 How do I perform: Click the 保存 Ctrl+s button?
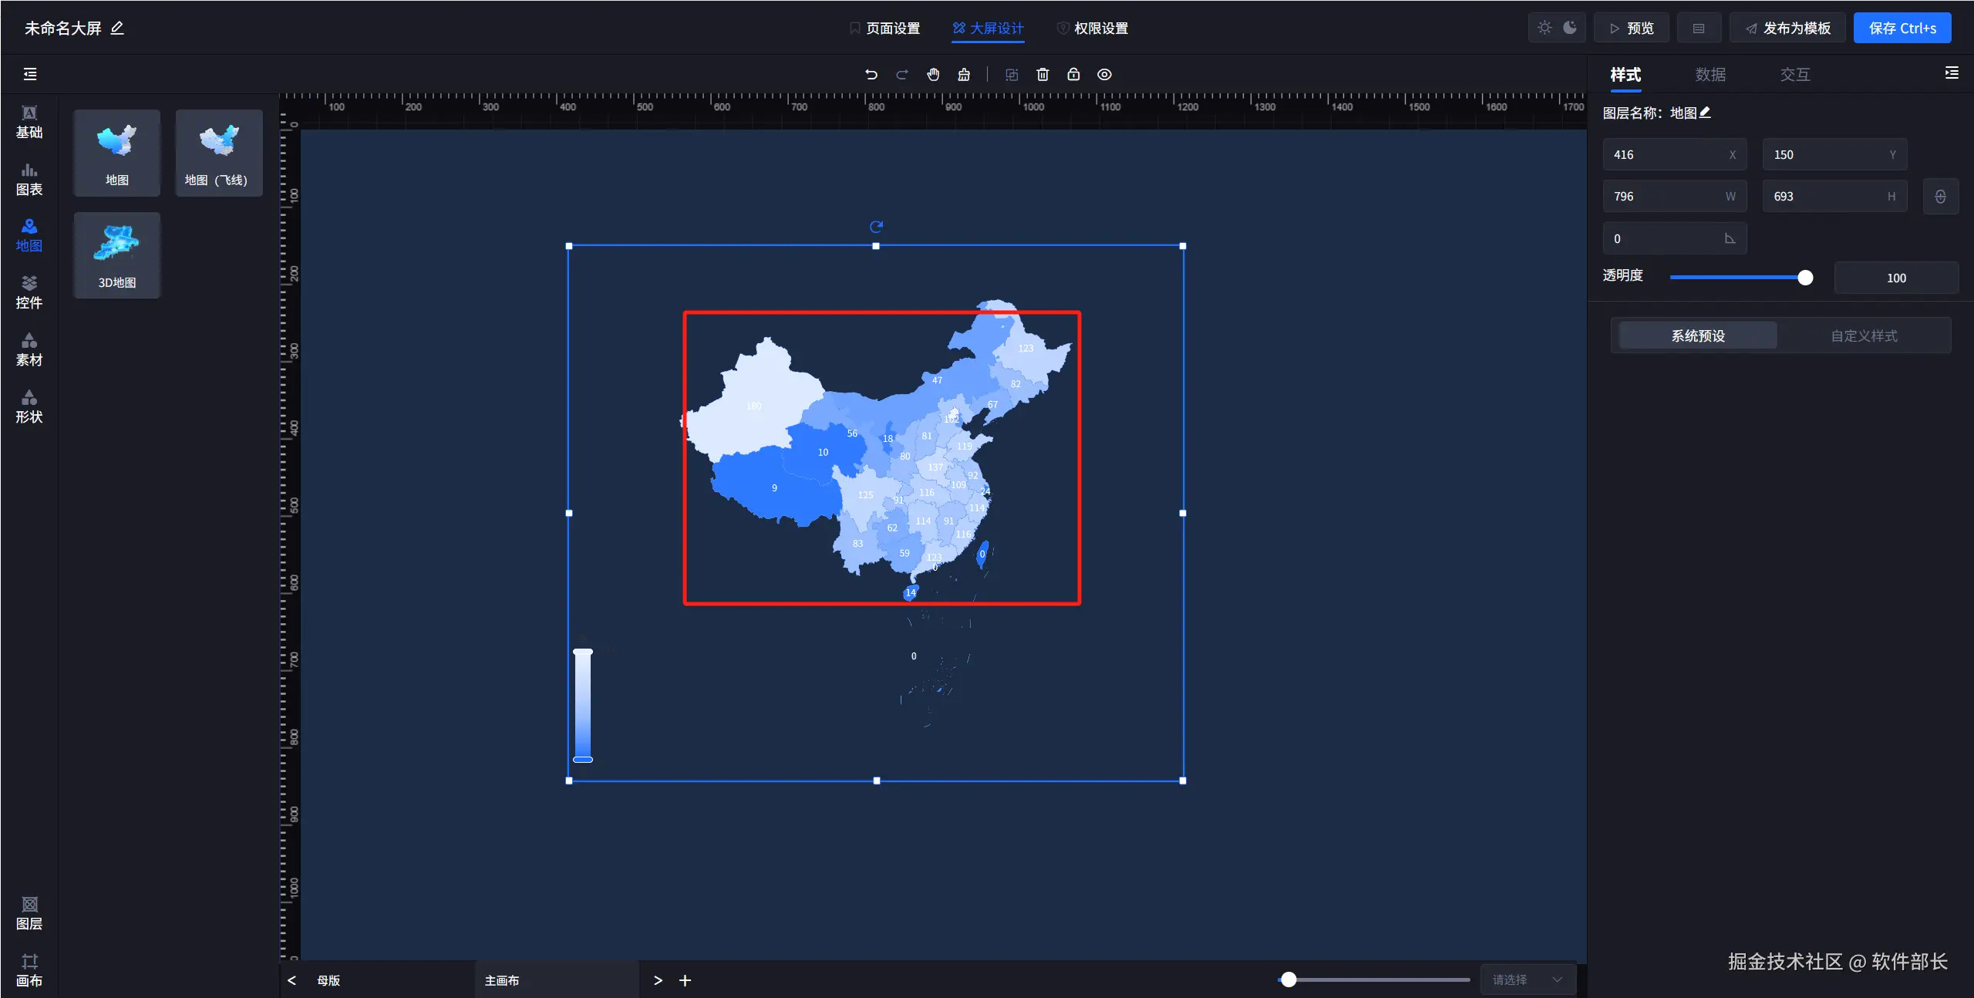1902,29
